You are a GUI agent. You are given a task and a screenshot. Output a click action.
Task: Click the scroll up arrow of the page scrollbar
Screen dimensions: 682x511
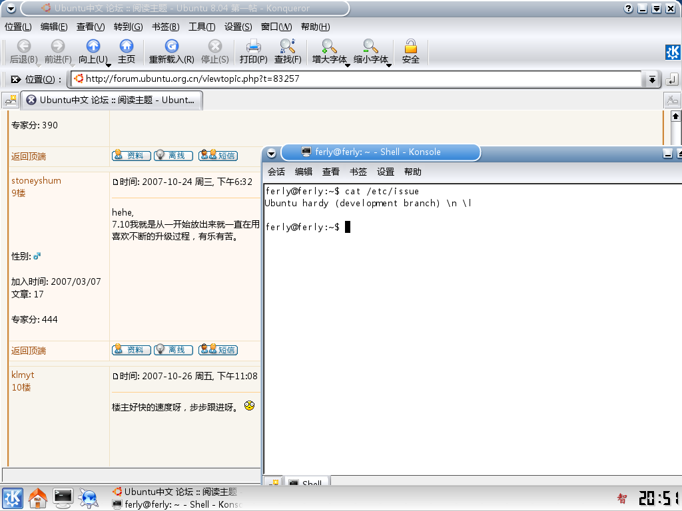pos(675,116)
